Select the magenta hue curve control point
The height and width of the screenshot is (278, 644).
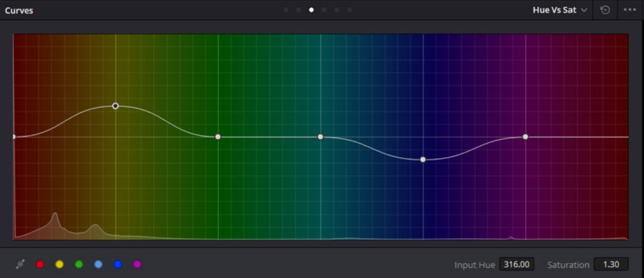point(525,136)
